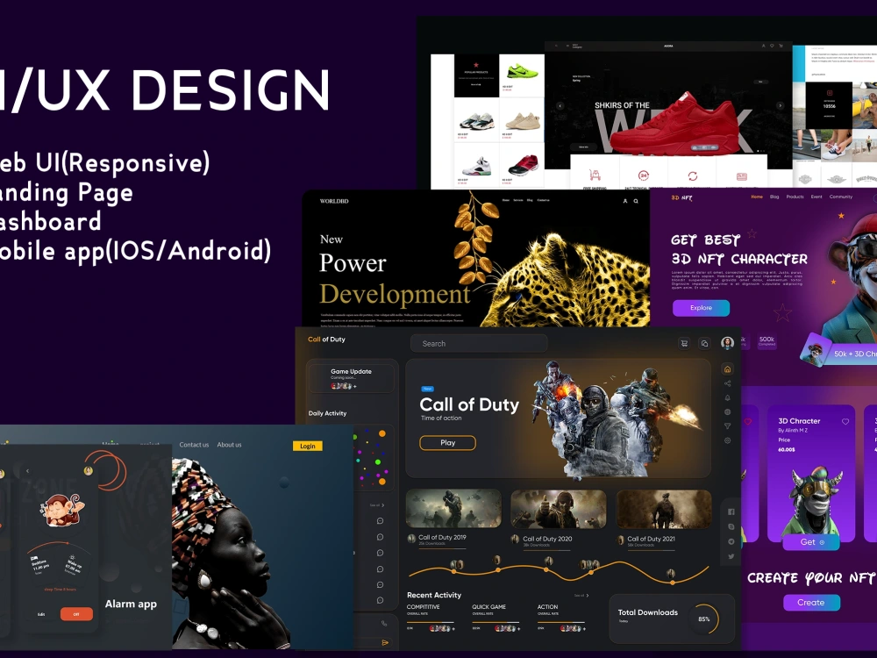The image size is (877, 658).
Task: Select Community in the 3D NFT navigation
Action: tap(841, 197)
